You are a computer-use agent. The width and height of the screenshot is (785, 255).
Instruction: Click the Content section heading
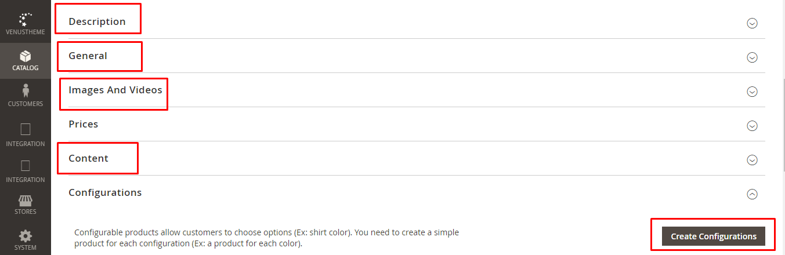(88, 158)
